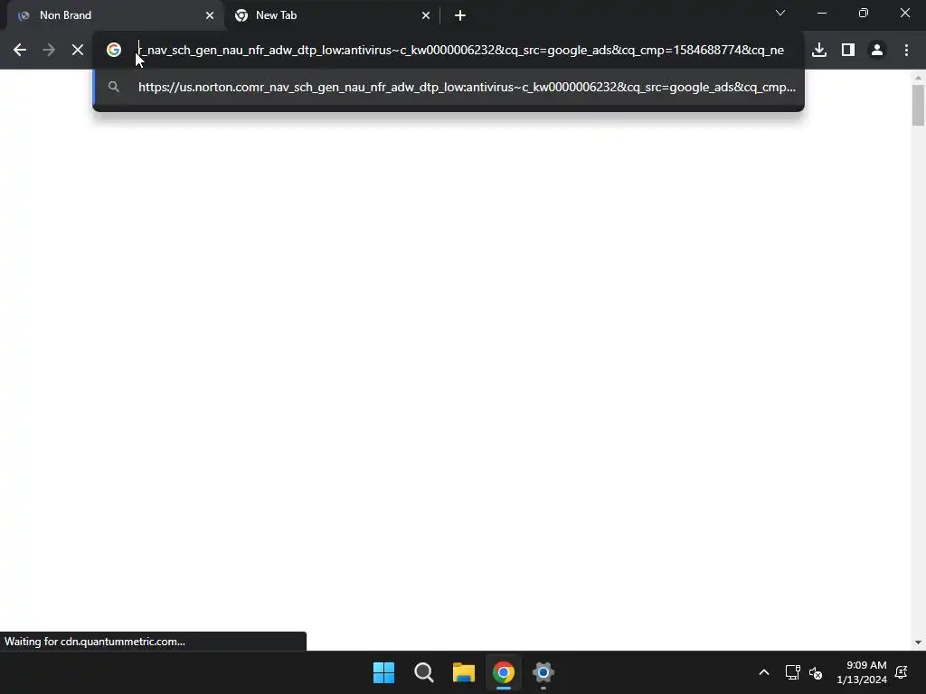
Task: Switch to the Non Brand tab
Action: coord(115,15)
